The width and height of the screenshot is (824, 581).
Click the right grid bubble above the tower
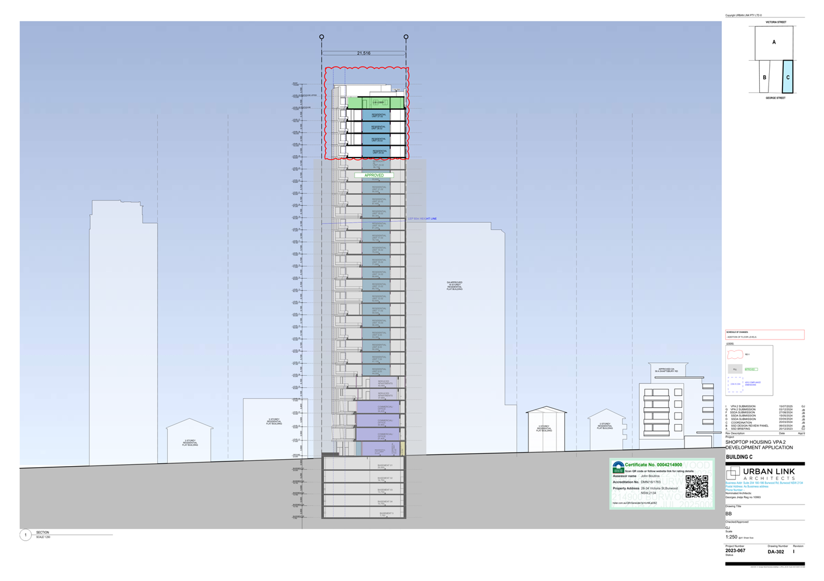[406, 37]
